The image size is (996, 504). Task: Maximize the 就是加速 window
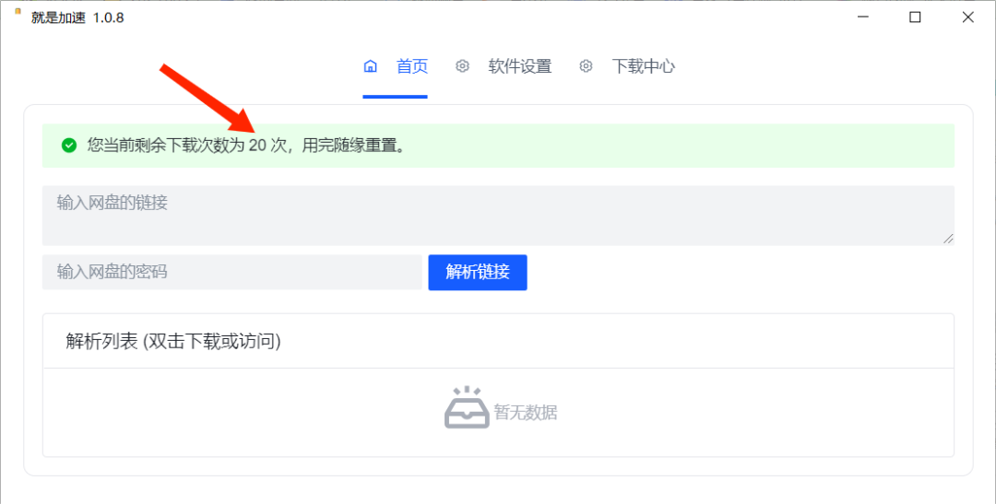(x=915, y=18)
